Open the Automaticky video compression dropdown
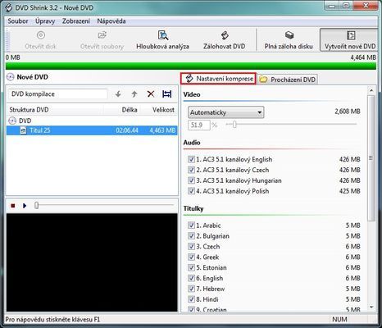382x328 pixels. pyautogui.click(x=226, y=112)
